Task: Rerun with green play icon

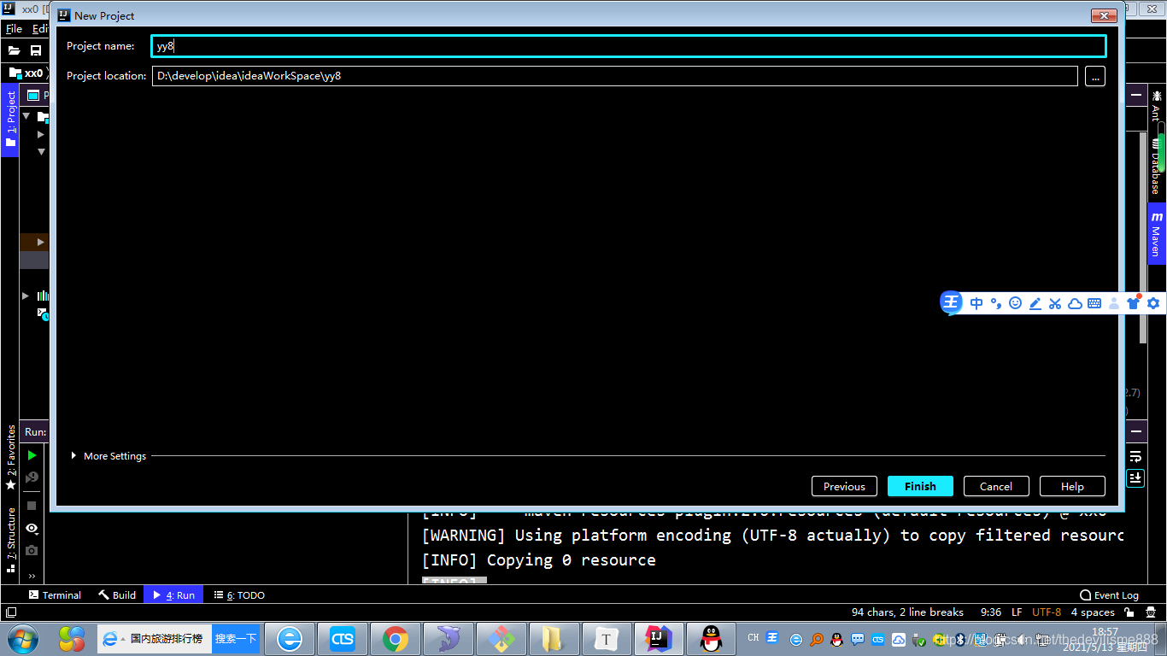Action: tap(32, 455)
